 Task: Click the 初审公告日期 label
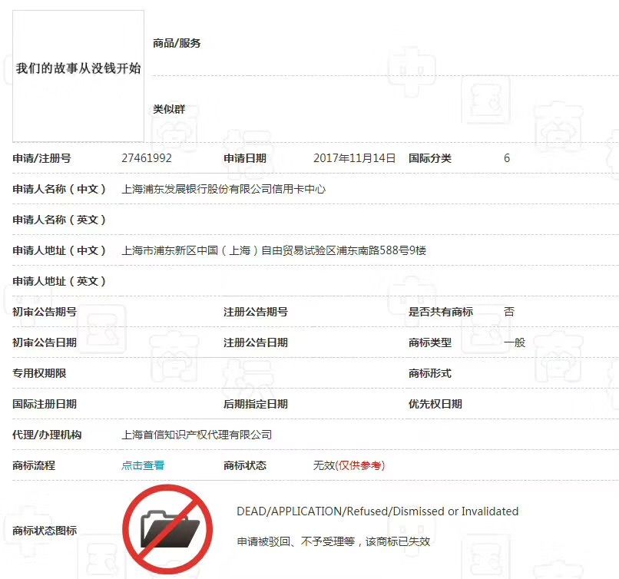pos(45,342)
